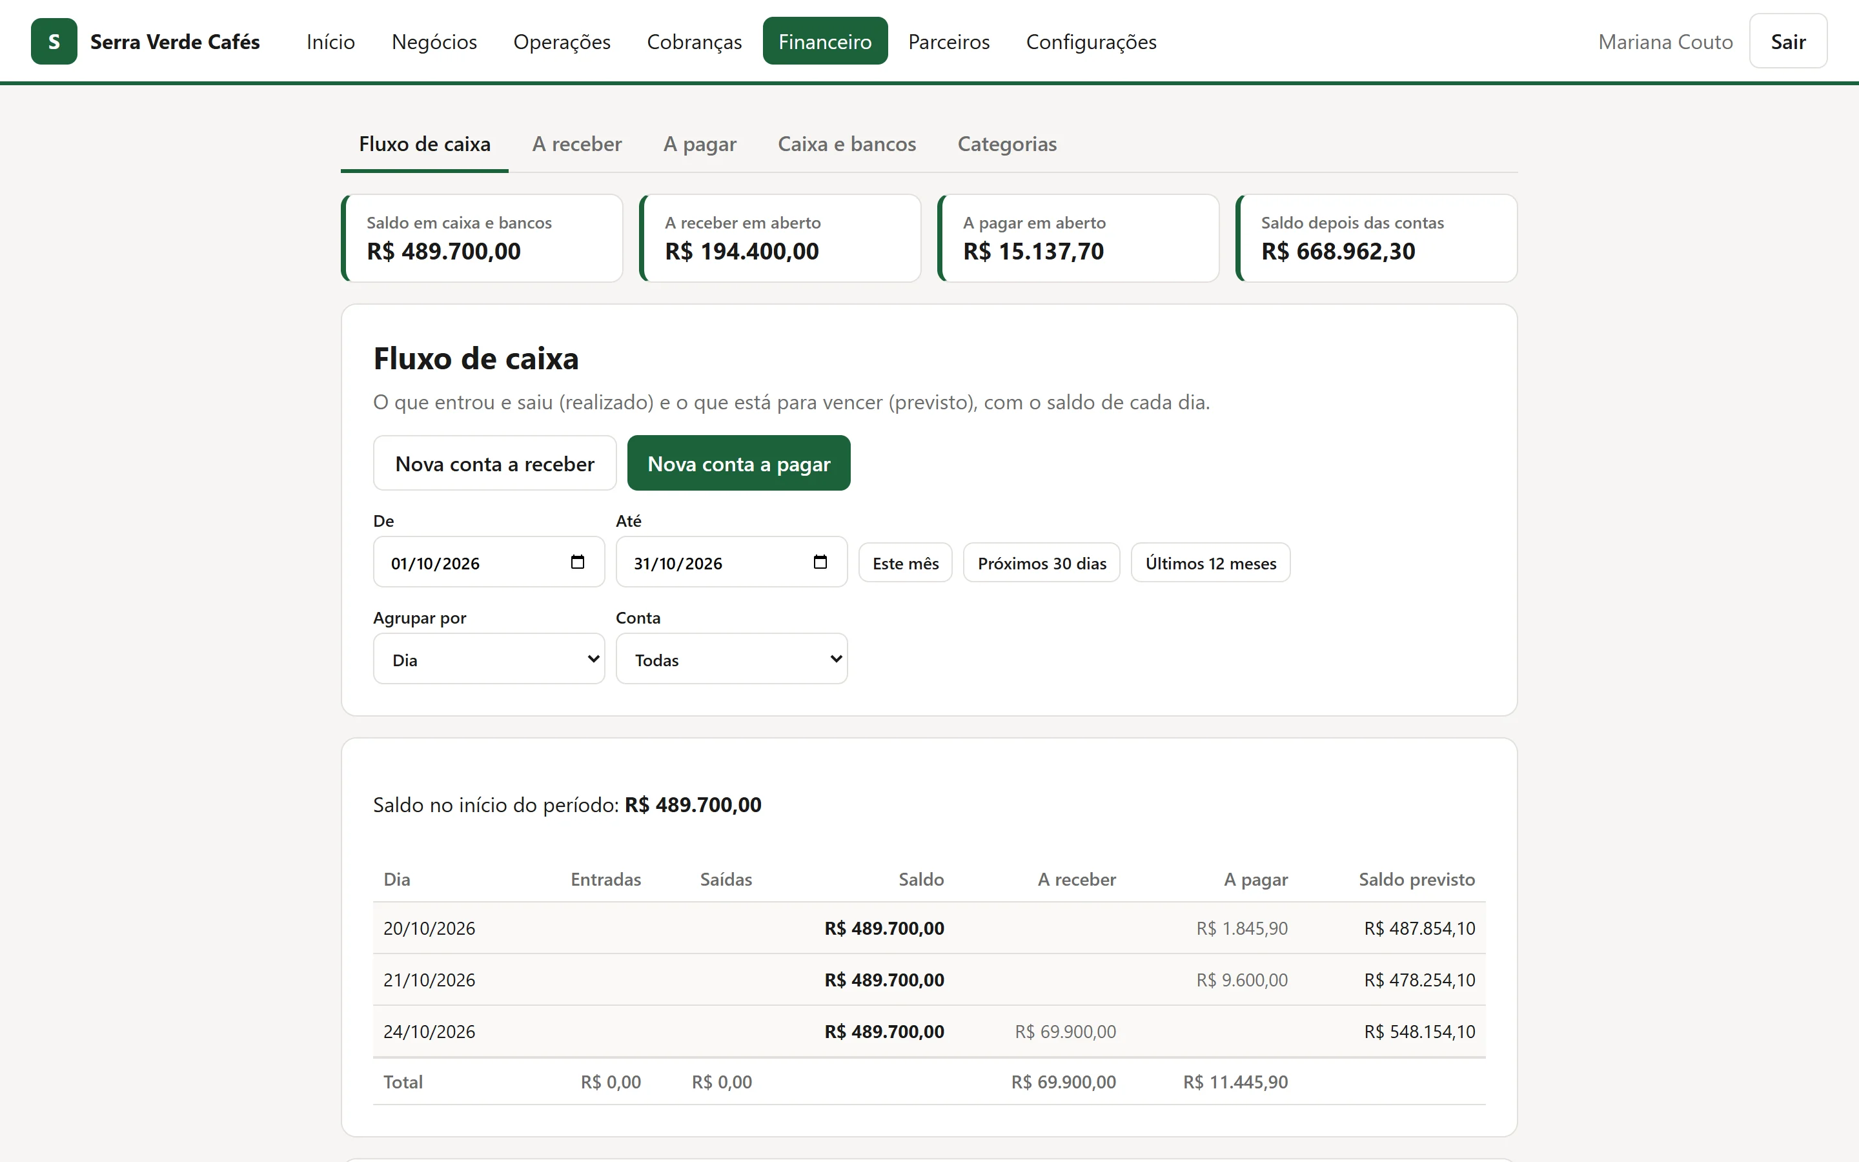Screen dimensions: 1859x1162
Task: Expand the Agrupar por dropdown
Action: (489, 658)
